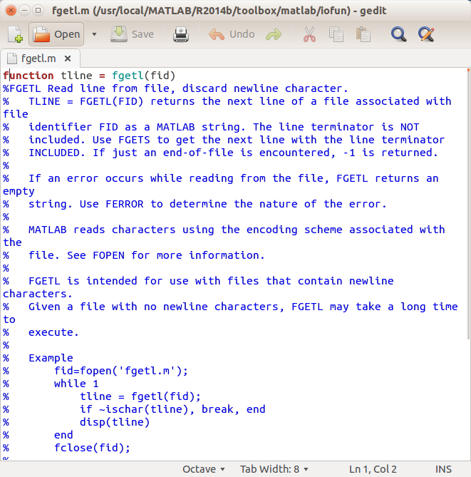Screen dimensions: 471x477
Task: Click the text 'if ~ischar(tline), break, end'
Action: (172, 409)
